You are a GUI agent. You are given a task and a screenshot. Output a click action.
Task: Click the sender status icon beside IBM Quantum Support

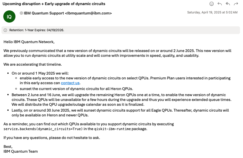(21, 13)
